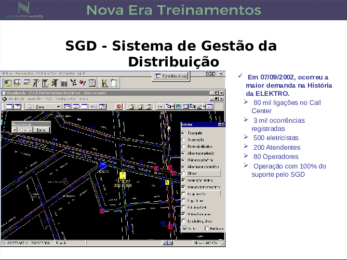Screen dimensions: 347x260
Task: Click the first blank window icon in visualization toolbar
Action: 9,106
